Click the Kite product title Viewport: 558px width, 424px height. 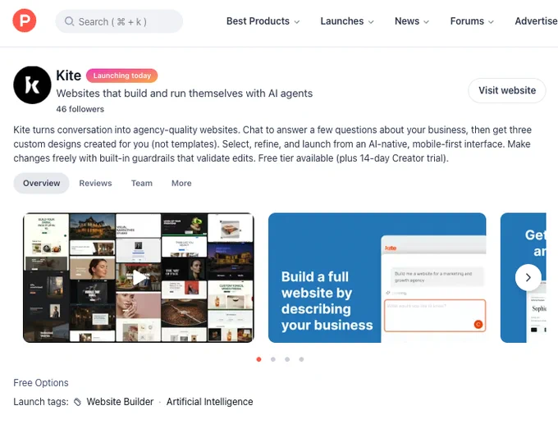(x=69, y=75)
